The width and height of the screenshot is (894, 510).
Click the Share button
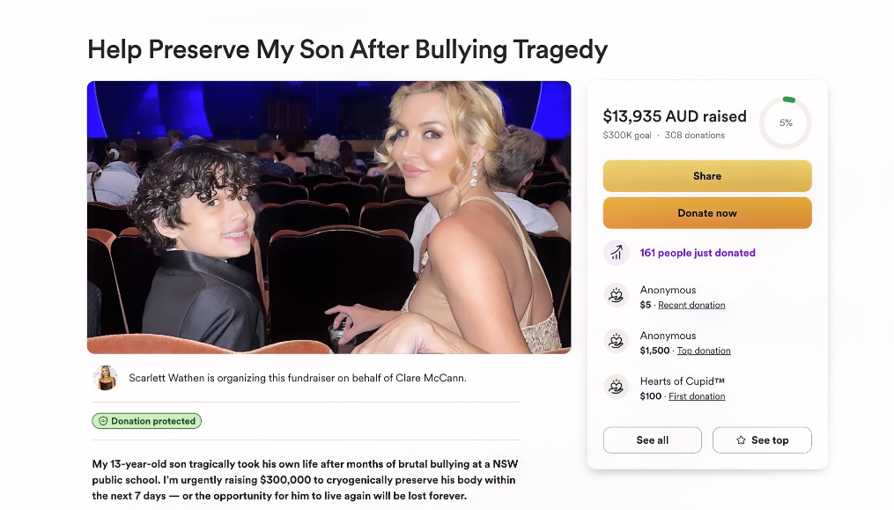pos(707,175)
